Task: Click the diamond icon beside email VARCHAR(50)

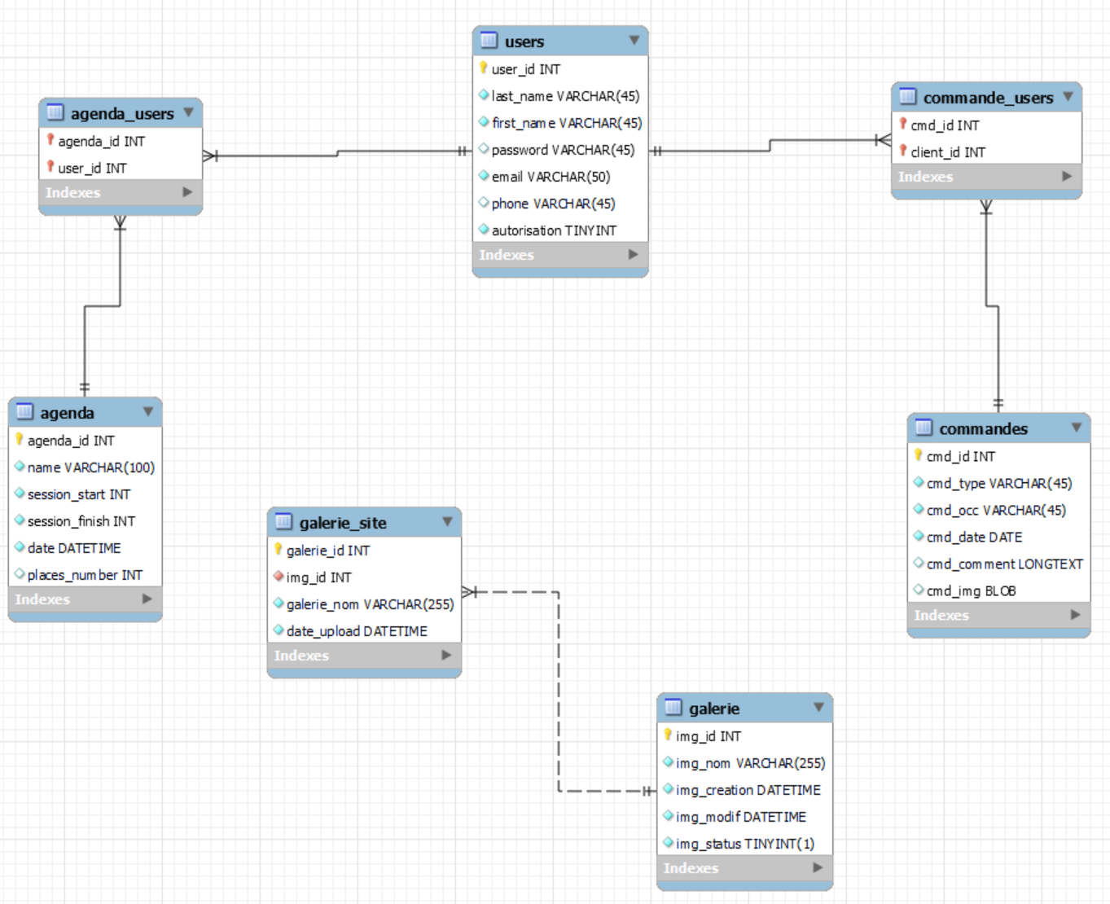Action: click(x=484, y=176)
